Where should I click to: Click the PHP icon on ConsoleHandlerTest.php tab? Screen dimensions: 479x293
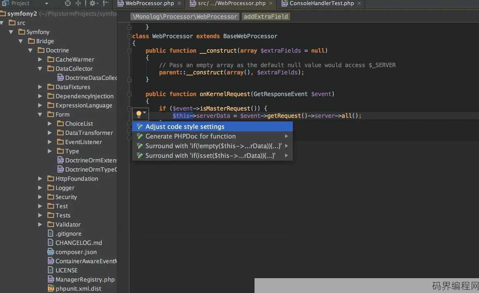pyautogui.click(x=285, y=3)
